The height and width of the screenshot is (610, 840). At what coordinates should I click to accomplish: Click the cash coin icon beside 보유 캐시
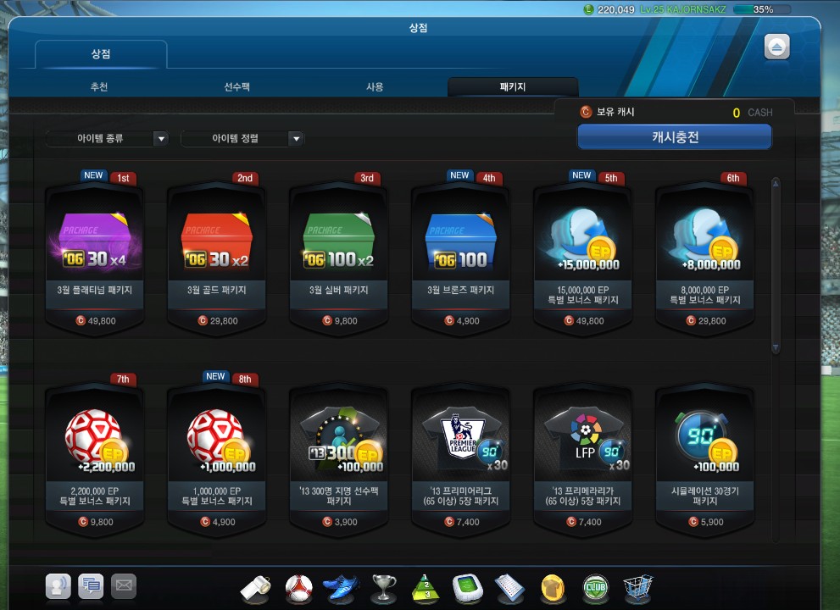[x=586, y=112]
